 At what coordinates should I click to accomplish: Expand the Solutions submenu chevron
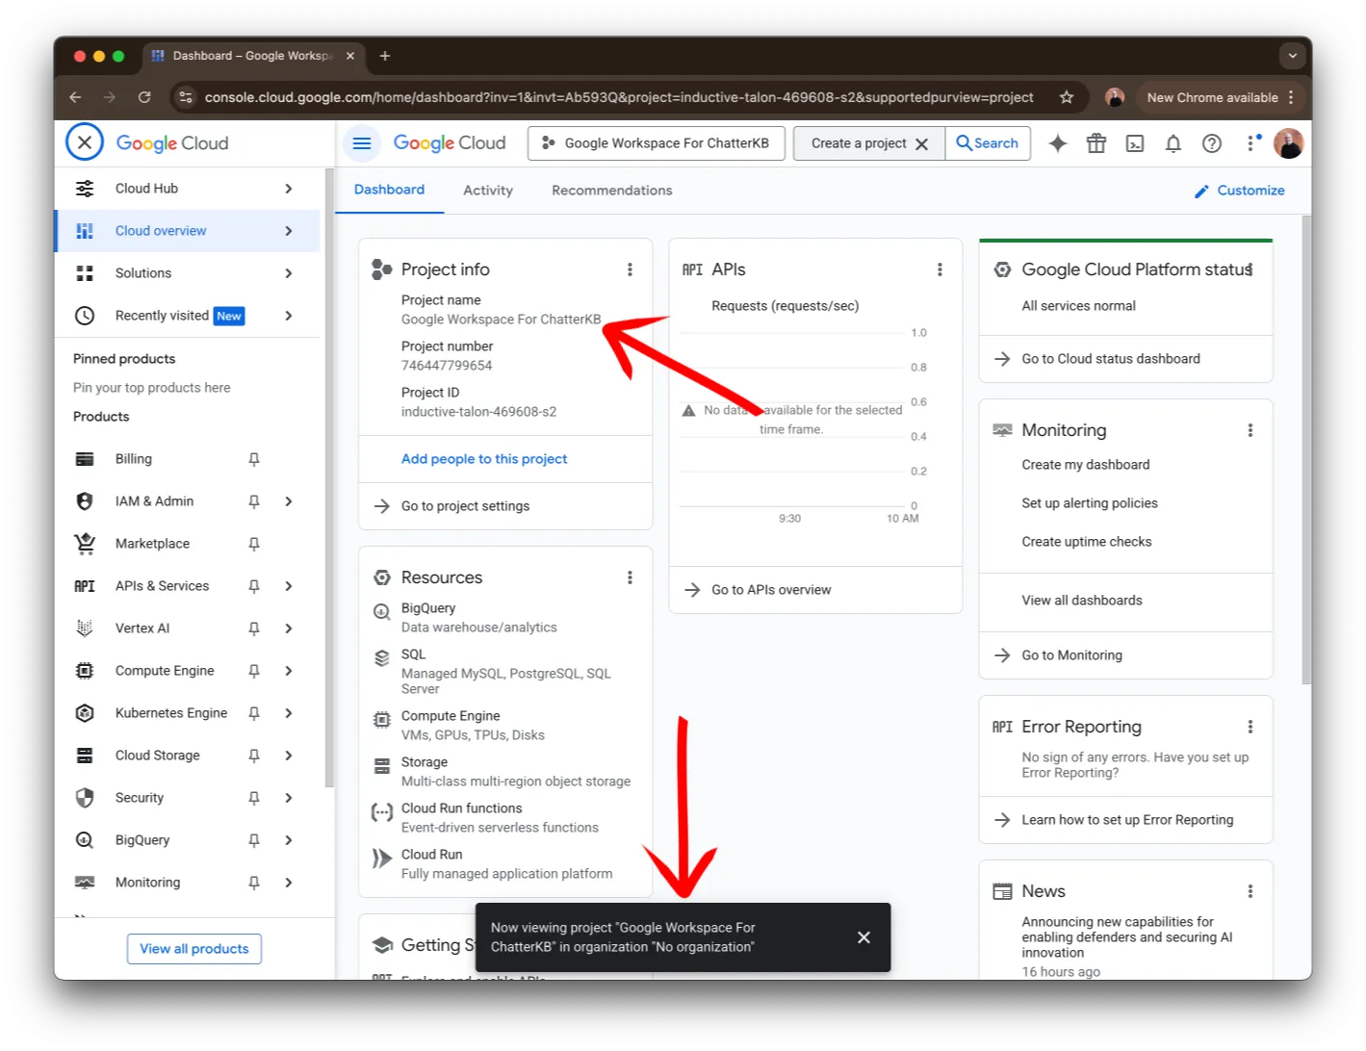click(x=289, y=273)
